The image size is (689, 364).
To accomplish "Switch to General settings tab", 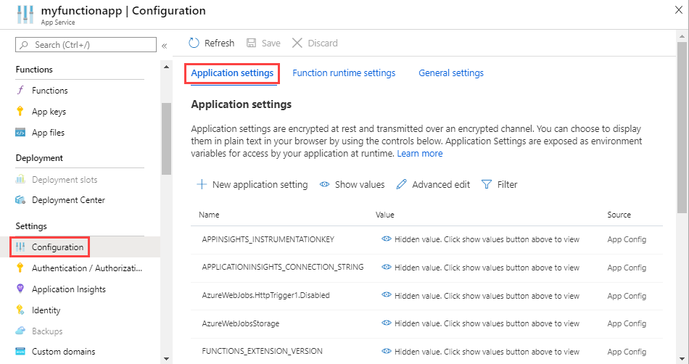I will click(451, 73).
